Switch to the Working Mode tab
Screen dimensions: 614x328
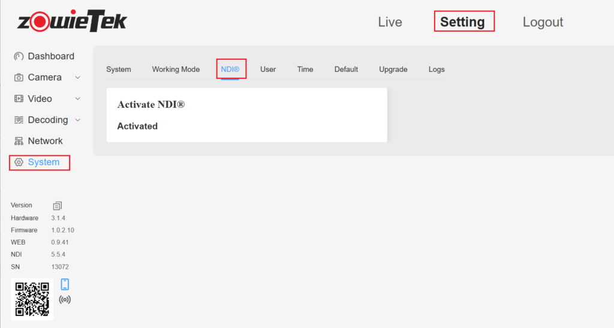pos(176,70)
